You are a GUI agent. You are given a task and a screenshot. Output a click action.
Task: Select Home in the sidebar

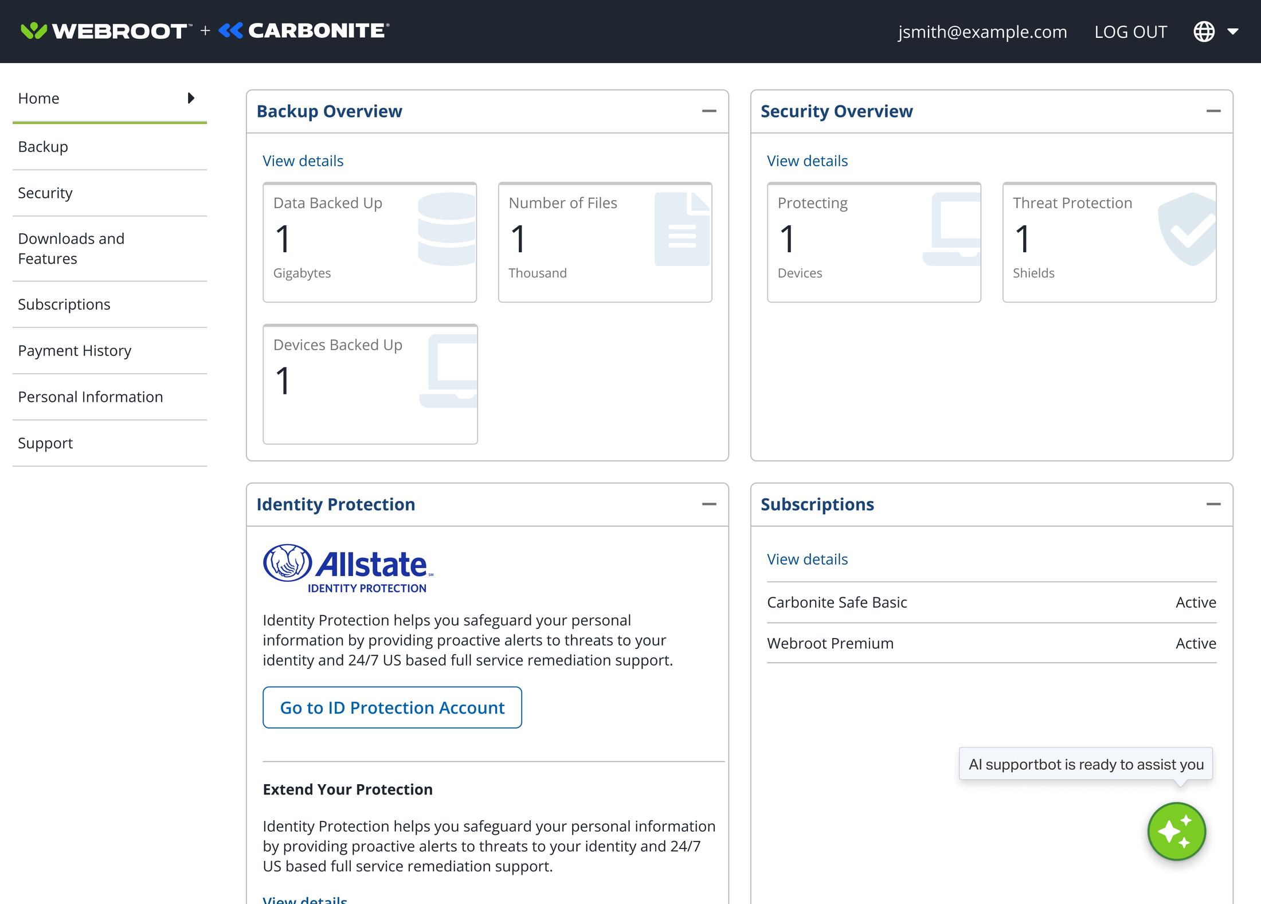point(109,99)
